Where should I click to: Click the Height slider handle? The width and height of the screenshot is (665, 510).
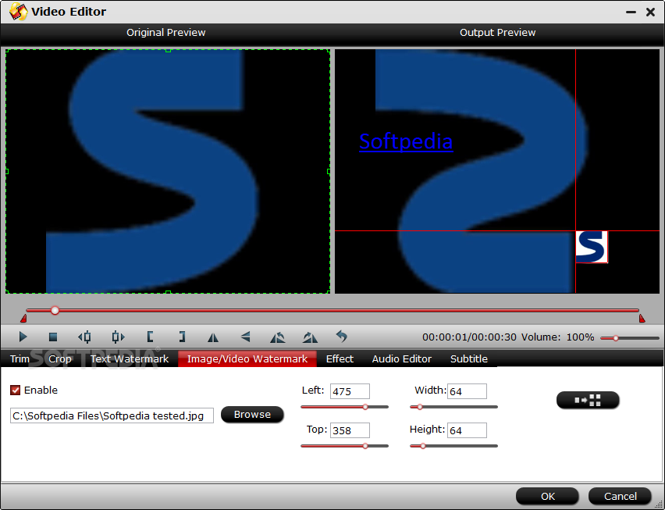coord(422,446)
